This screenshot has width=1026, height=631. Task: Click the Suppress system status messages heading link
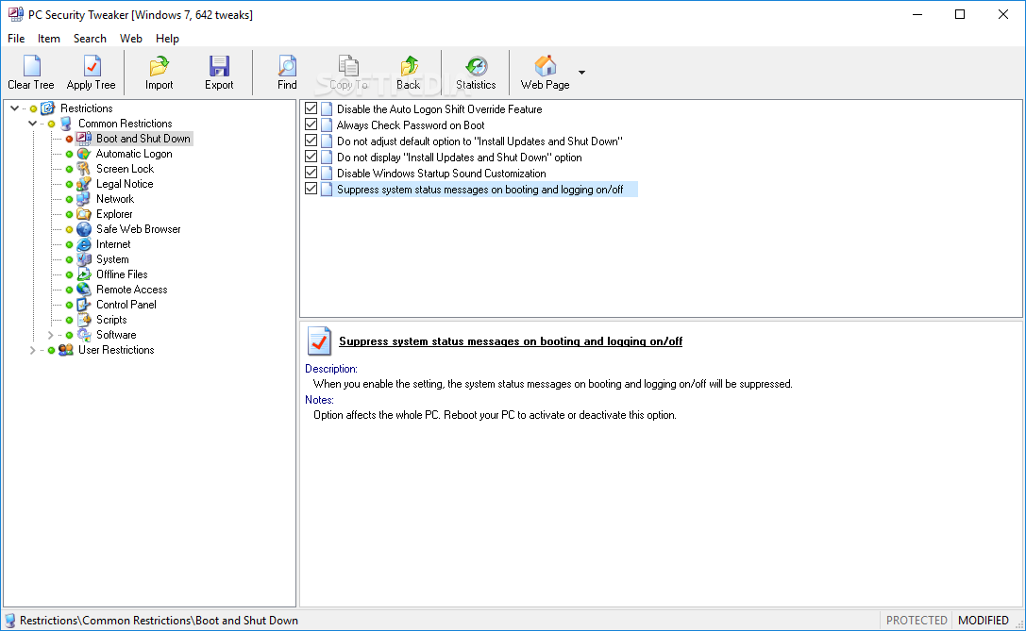click(511, 341)
